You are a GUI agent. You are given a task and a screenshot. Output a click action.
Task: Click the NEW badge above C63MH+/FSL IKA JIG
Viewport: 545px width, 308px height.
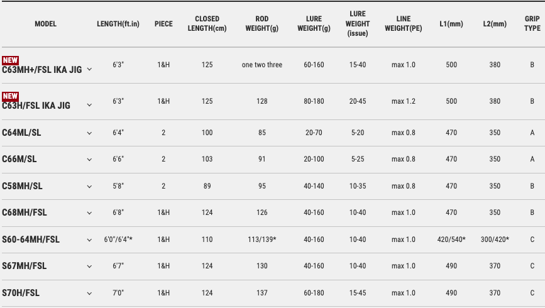(10, 60)
